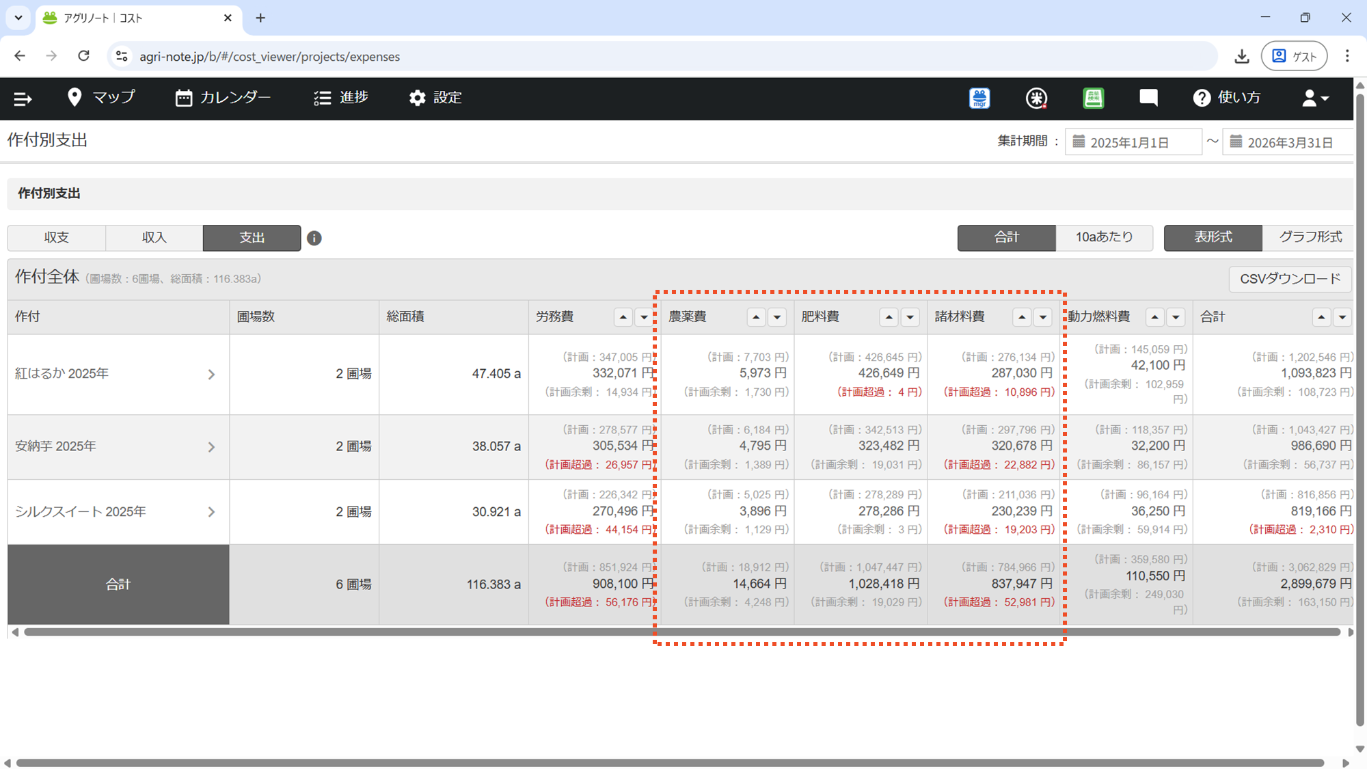Open カレンダー in the navigation bar
1367x769 pixels.
coord(223,98)
